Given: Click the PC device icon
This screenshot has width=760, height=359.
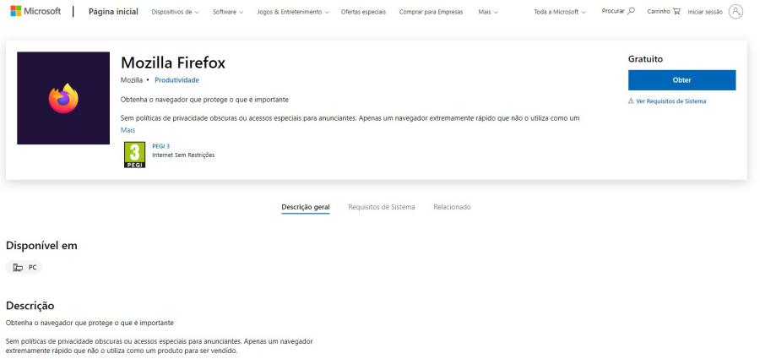Looking at the screenshot, I should coord(18,267).
